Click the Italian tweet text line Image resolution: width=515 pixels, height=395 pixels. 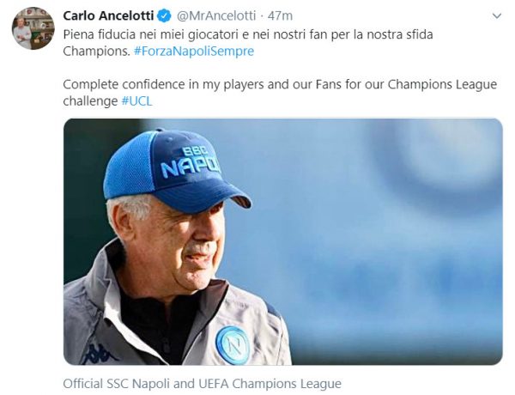point(248,34)
